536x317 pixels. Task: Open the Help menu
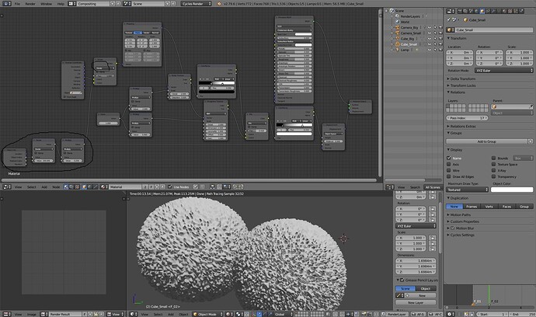[x=61, y=4]
